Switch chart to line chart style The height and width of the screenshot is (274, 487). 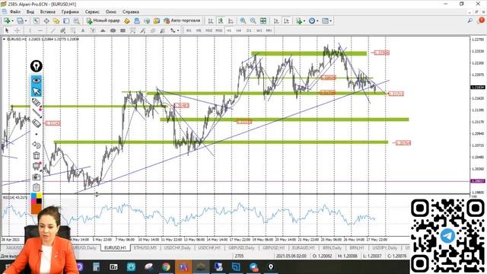coord(231,21)
